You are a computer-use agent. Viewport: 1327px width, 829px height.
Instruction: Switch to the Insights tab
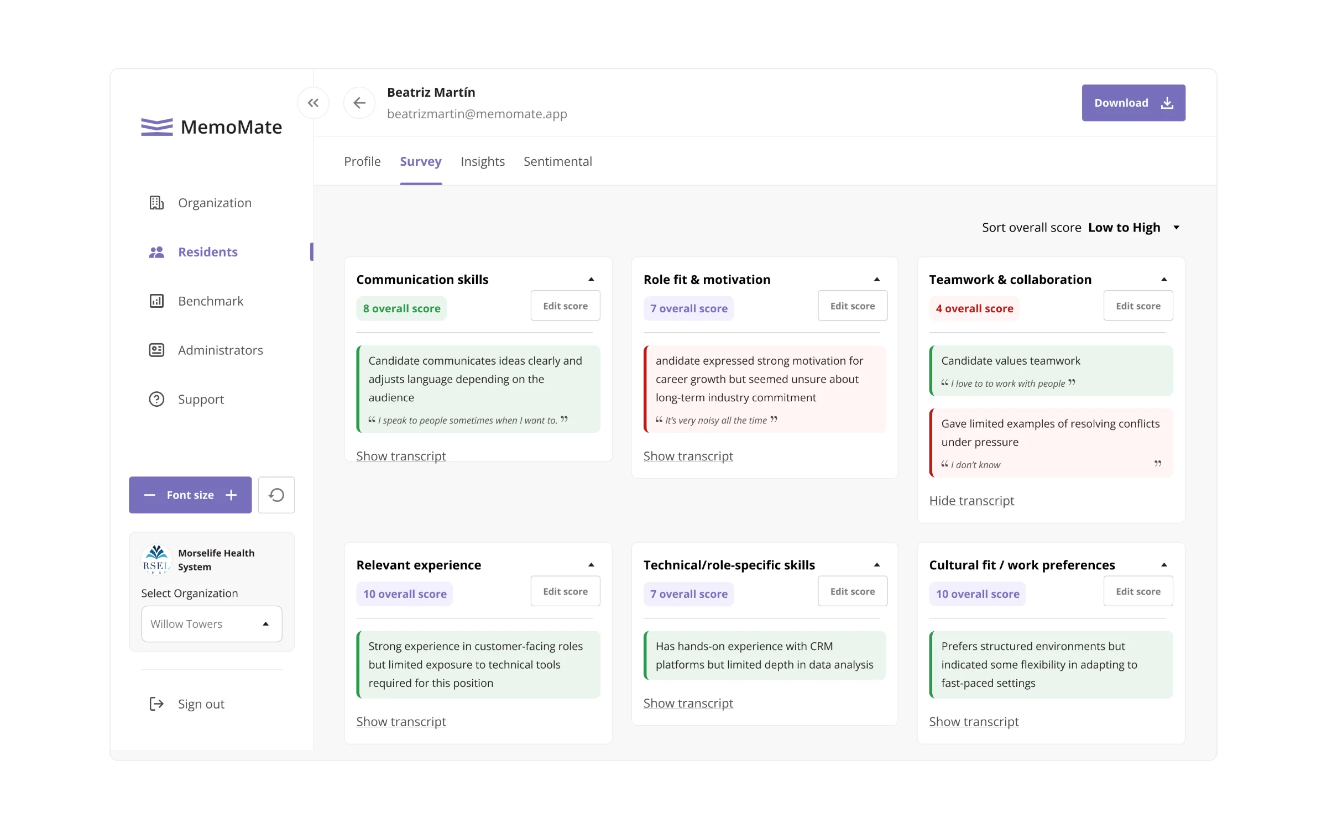[x=483, y=161]
